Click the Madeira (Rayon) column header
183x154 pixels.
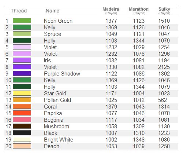click(x=111, y=11)
